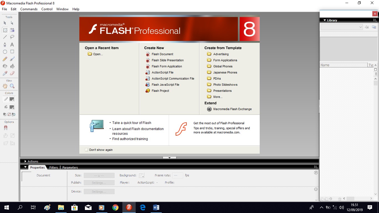Select the Rectangle tool
The width and height of the screenshot is (379, 213).
click(12, 52)
